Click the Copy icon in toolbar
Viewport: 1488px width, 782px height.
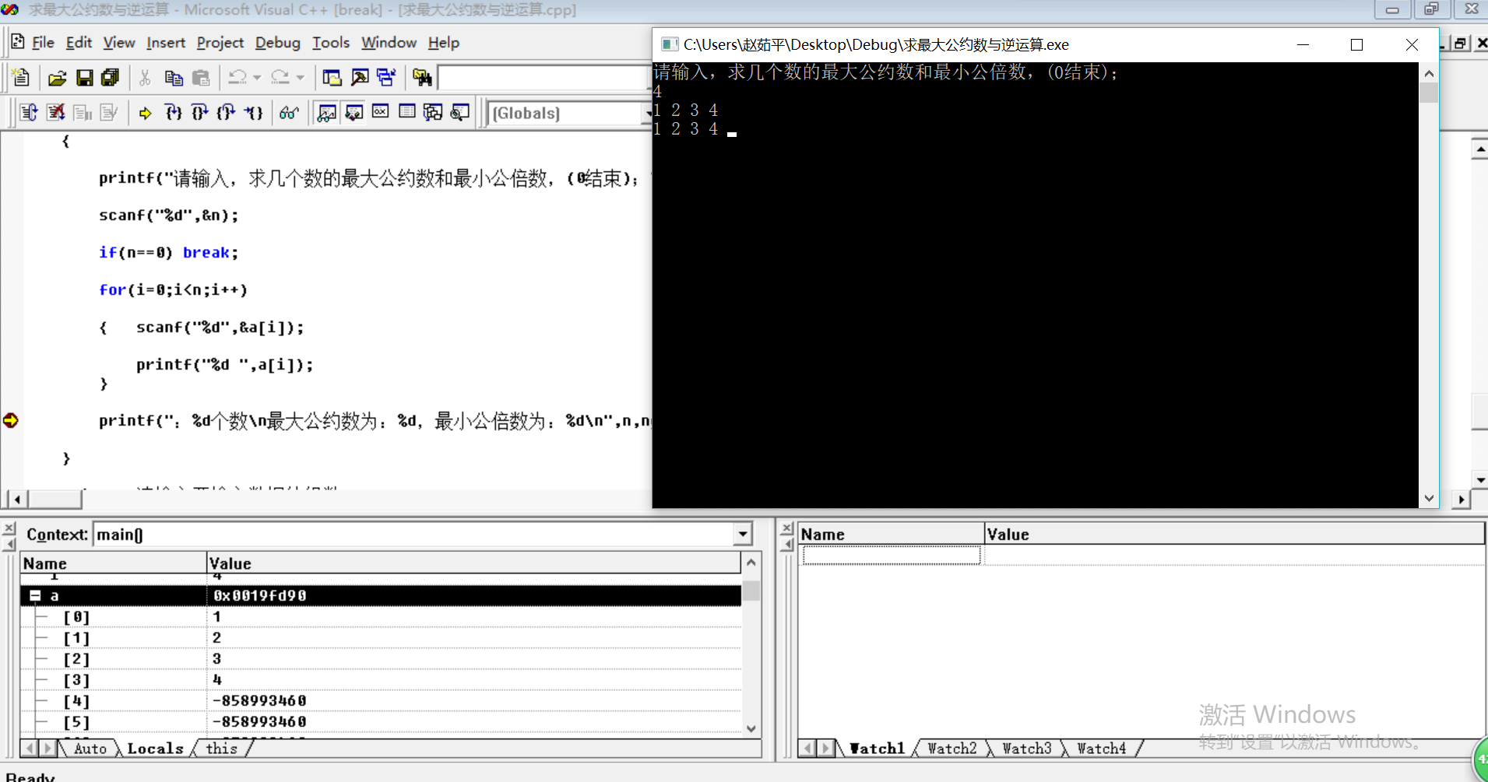tap(174, 78)
